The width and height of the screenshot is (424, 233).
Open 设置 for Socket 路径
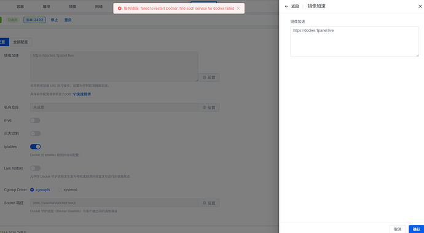[209, 203]
